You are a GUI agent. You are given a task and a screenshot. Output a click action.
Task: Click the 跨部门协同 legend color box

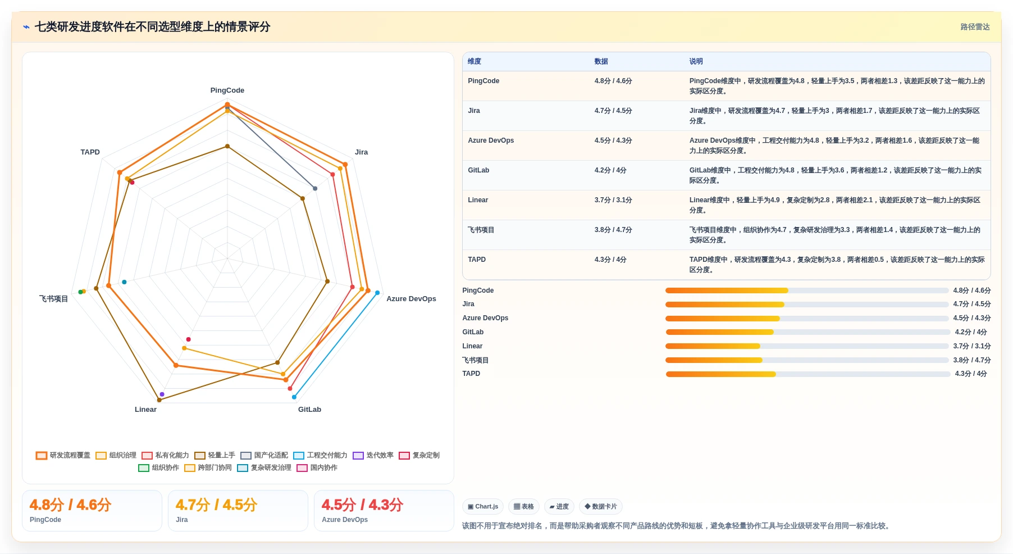(x=190, y=467)
